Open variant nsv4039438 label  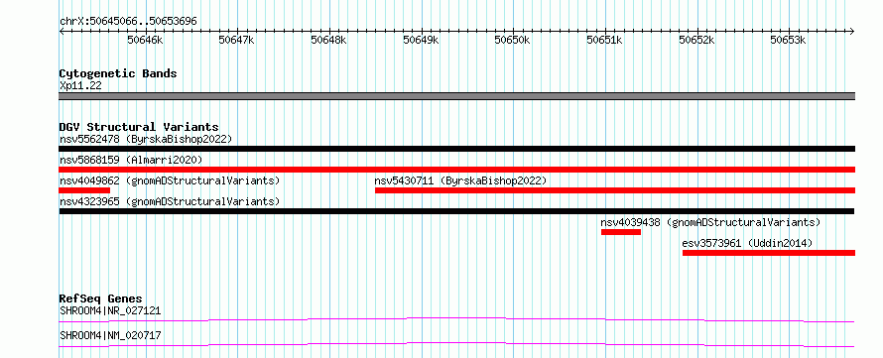tap(710, 222)
